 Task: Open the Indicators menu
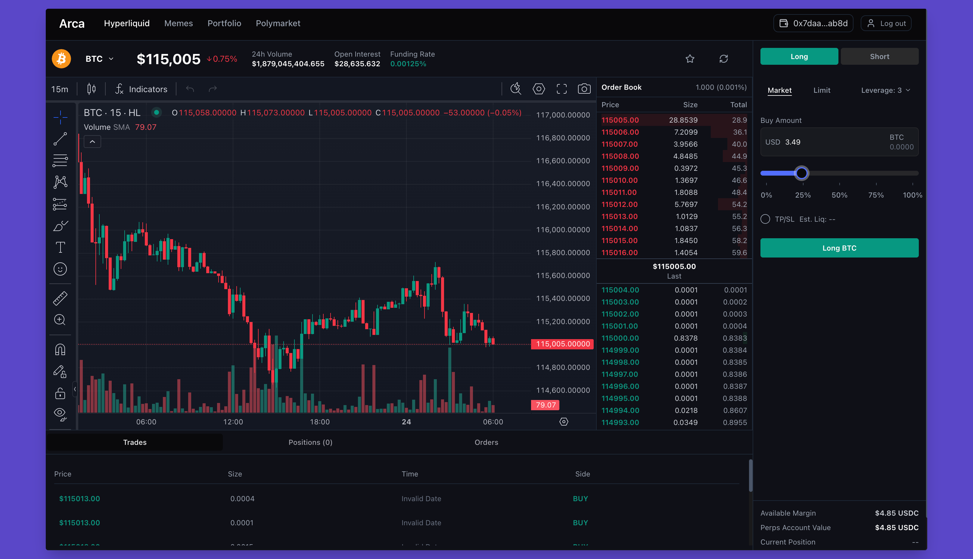141,89
